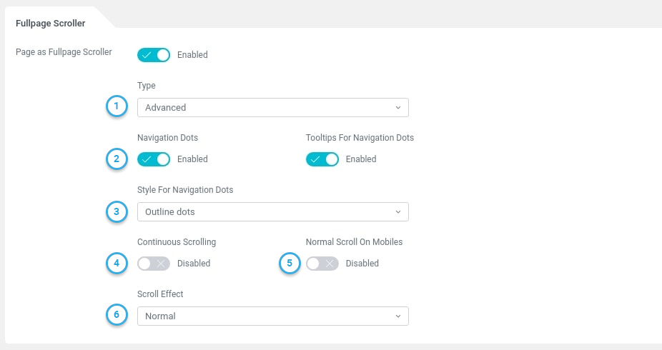Disable the Page as Fullpage Scroller switch
The height and width of the screenshot is (350, 662).
[x=154, y=55]
